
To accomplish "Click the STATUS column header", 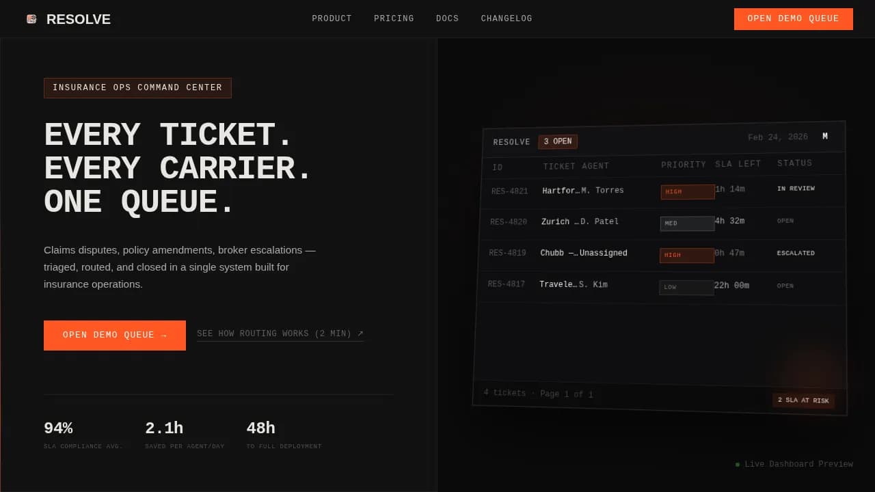I will tap(795, 163).
